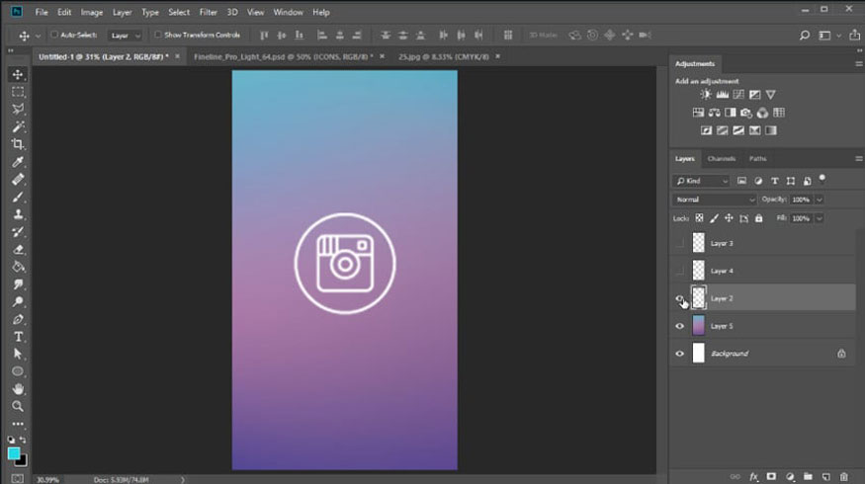Open the Adjustments panel menu
865x484 pixels.
pos(858,64)
